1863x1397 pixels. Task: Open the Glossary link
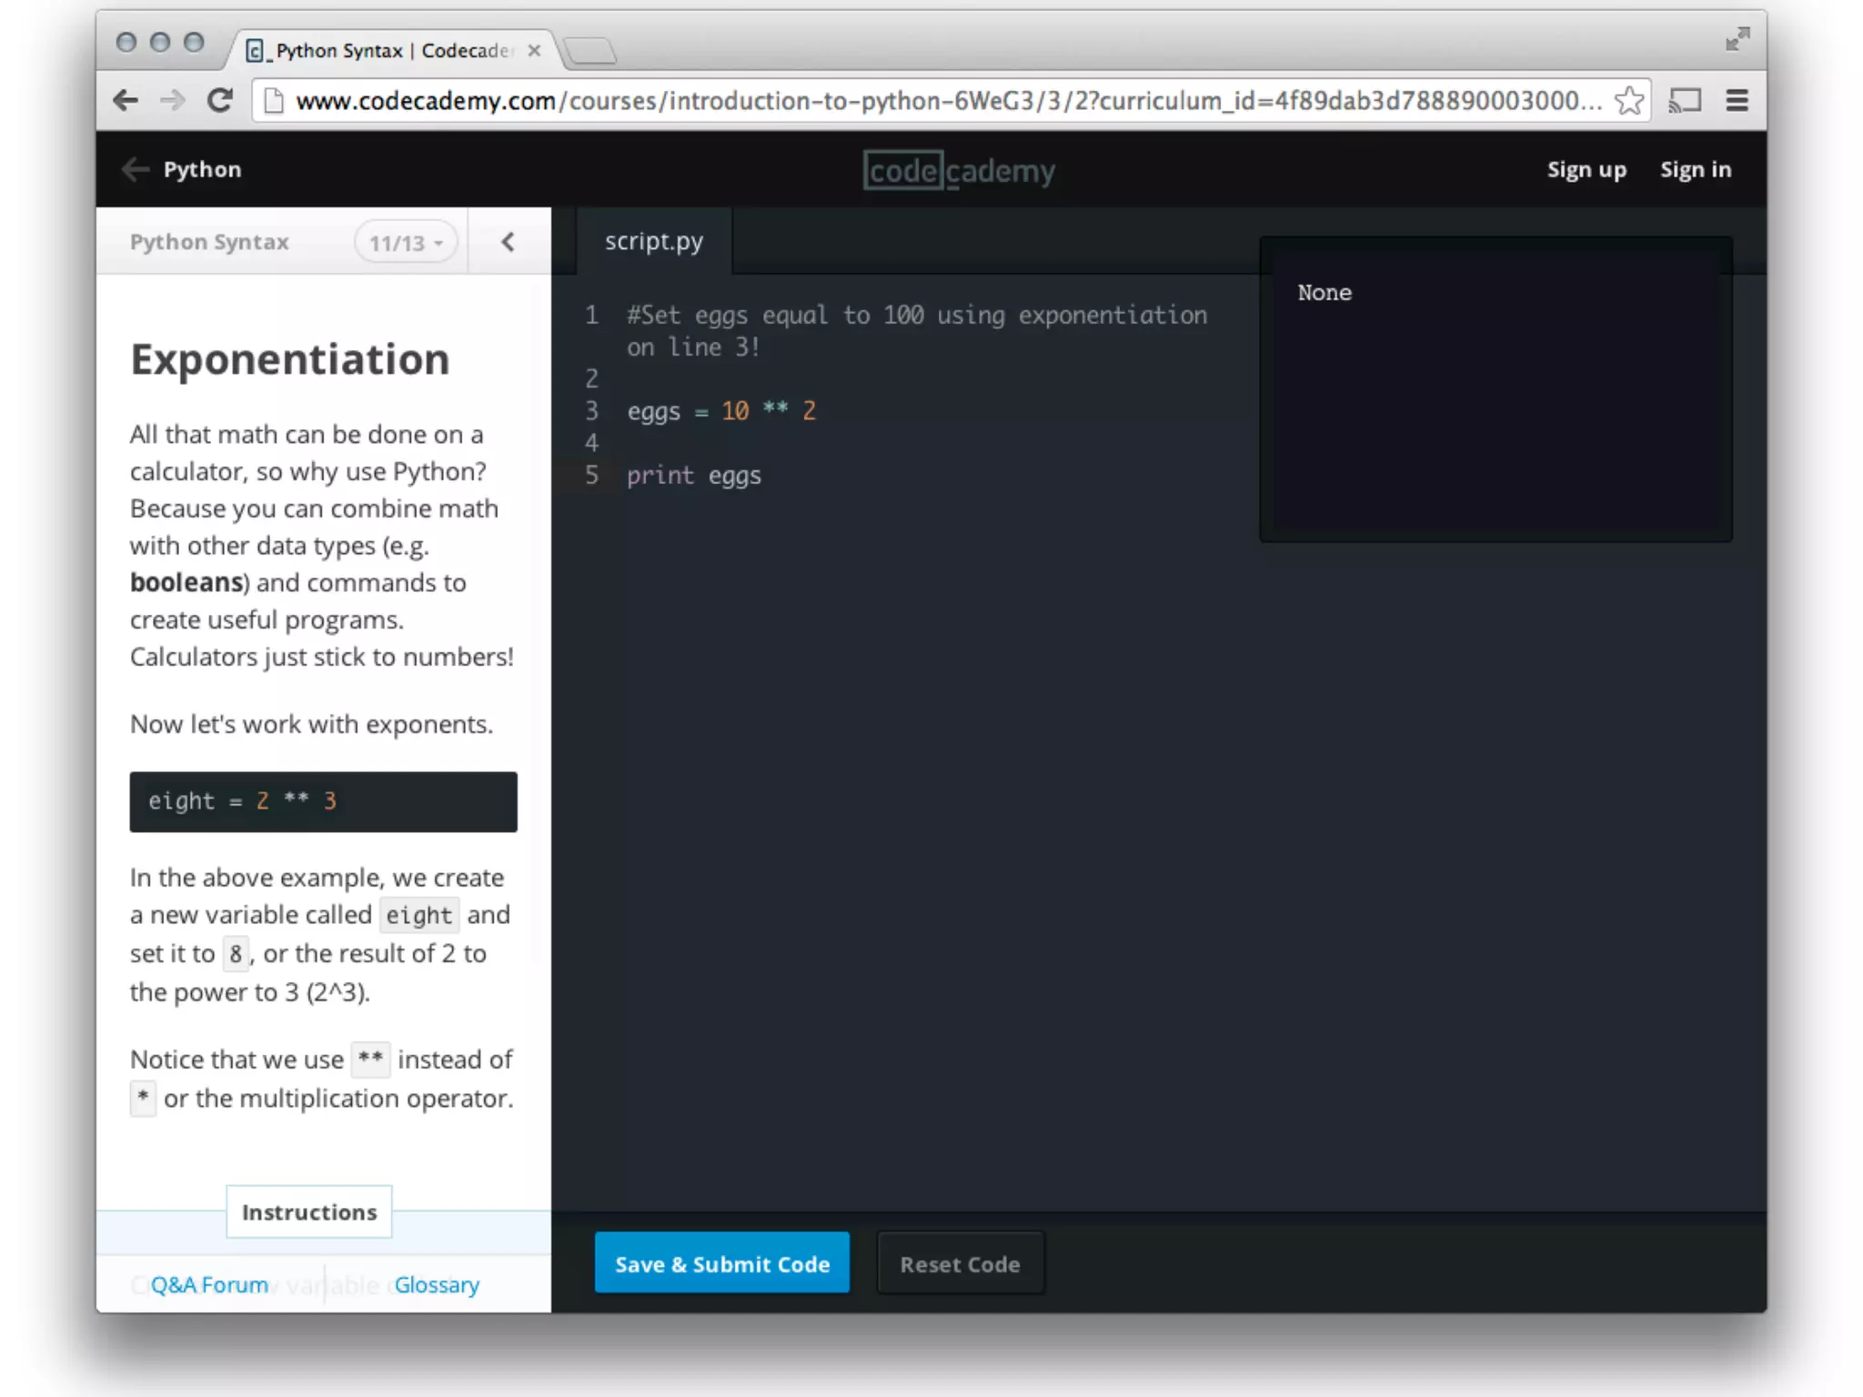click(437, 1284)
